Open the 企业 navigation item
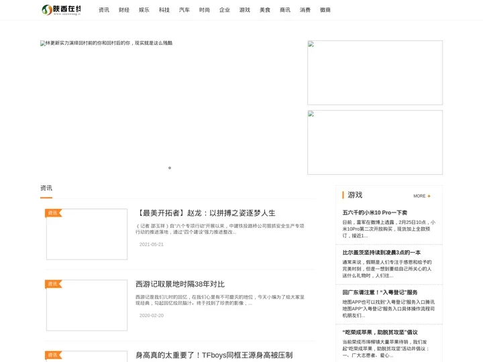Image resolution: width=483 pixels, height=362 pixels. (x=225, y=10)
